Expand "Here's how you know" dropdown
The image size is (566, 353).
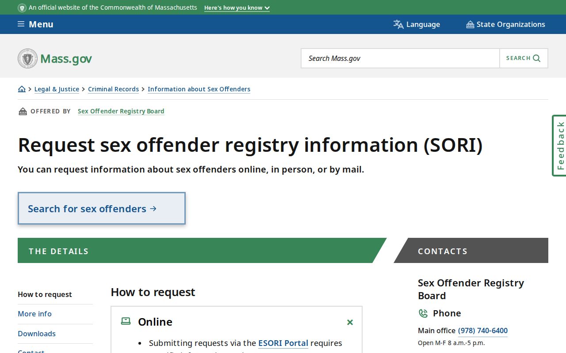click(x=237, y=8)
